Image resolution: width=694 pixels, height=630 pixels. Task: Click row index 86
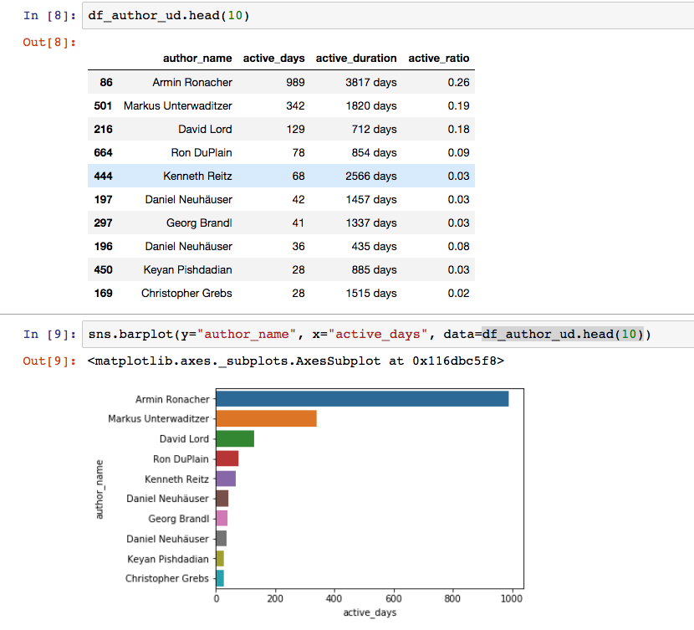point(106,82)
